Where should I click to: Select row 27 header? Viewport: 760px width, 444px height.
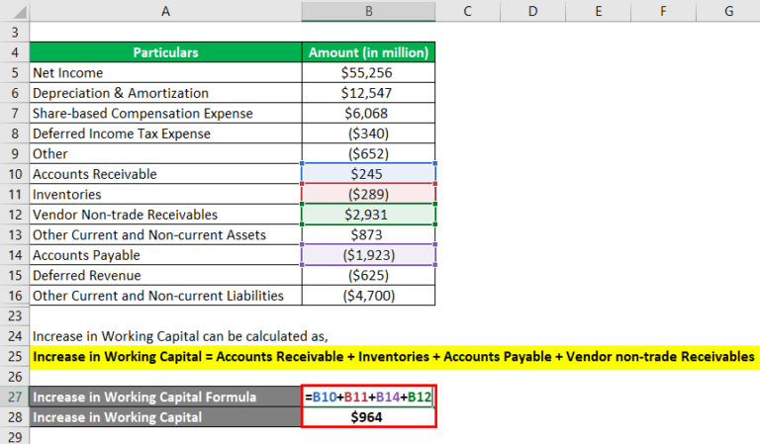pos(15,397)
